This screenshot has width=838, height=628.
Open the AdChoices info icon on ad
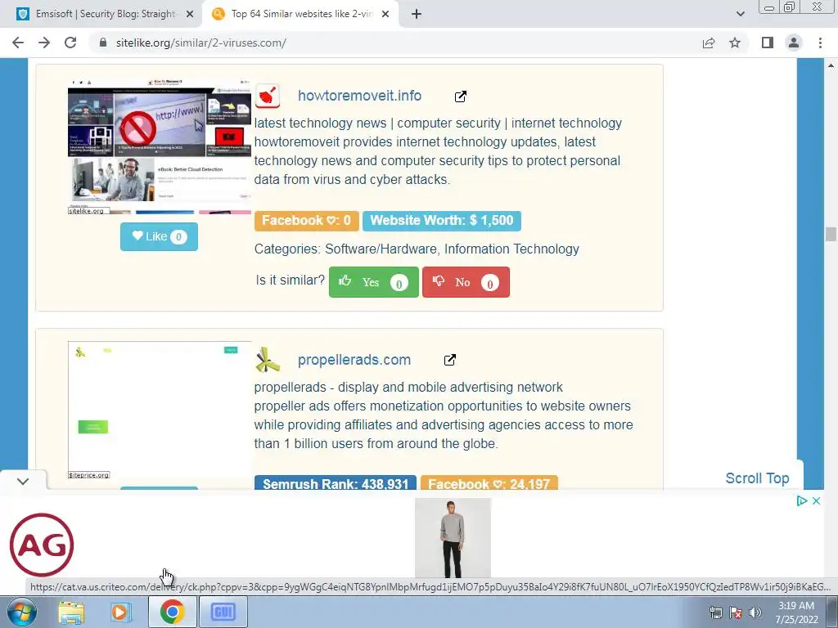tap(801, 501)
